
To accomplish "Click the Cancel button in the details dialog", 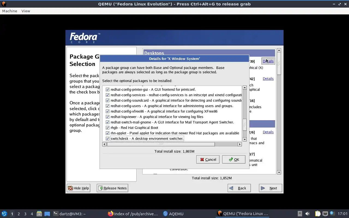I will pyautogui.click(x=208, y=159).
